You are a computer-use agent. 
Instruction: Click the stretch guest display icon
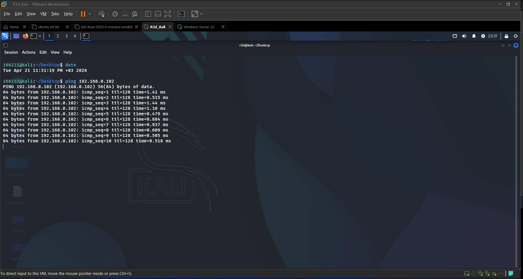(195, 14)
